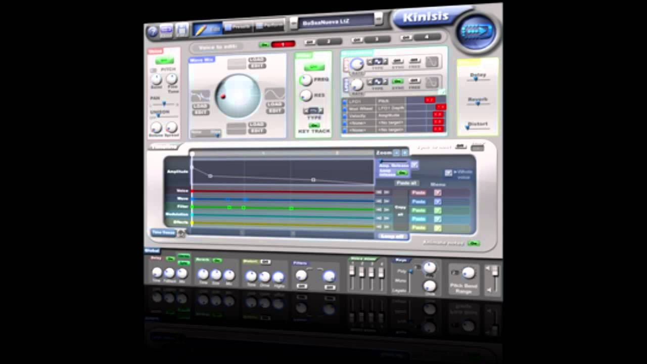Click the small icon beside Time focus
This screenshot has height=364, width=647.
[x=181, y=233]
